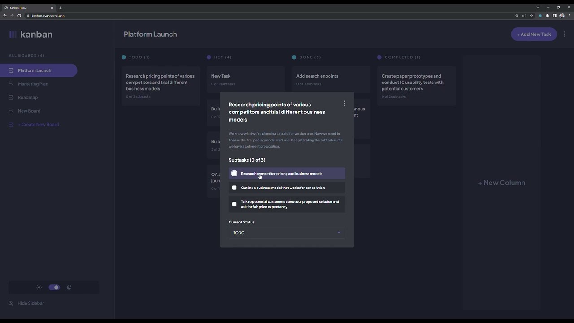Open the tab search chevron
The height and width of the screenshot is (323, 574).
(538, 8)
